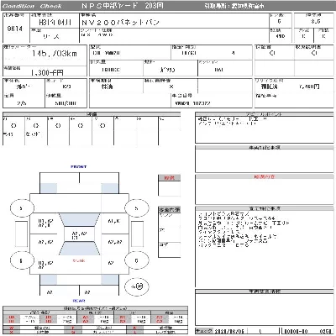336x336 pixels.
Task: Click the fifth equipment circle mark
Action: click(x=102, y=126)
